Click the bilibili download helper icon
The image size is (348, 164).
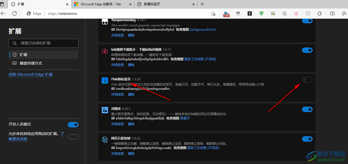[x=105, y=51]
